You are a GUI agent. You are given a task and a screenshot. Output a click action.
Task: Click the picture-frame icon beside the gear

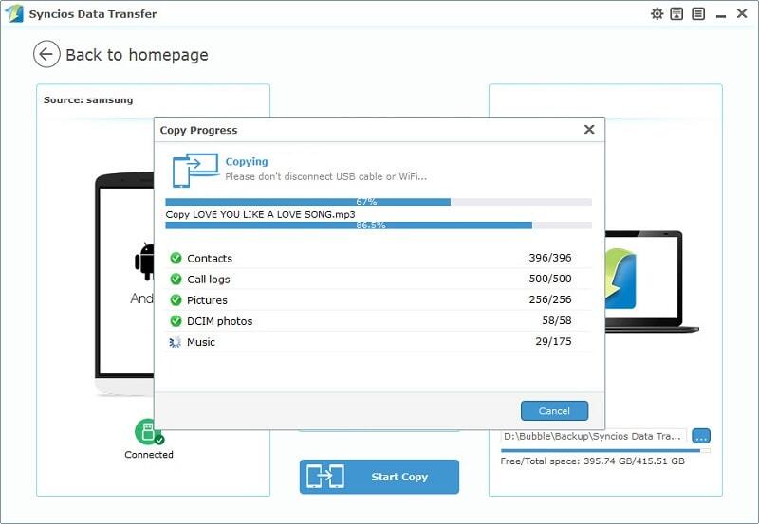[677, 14]
